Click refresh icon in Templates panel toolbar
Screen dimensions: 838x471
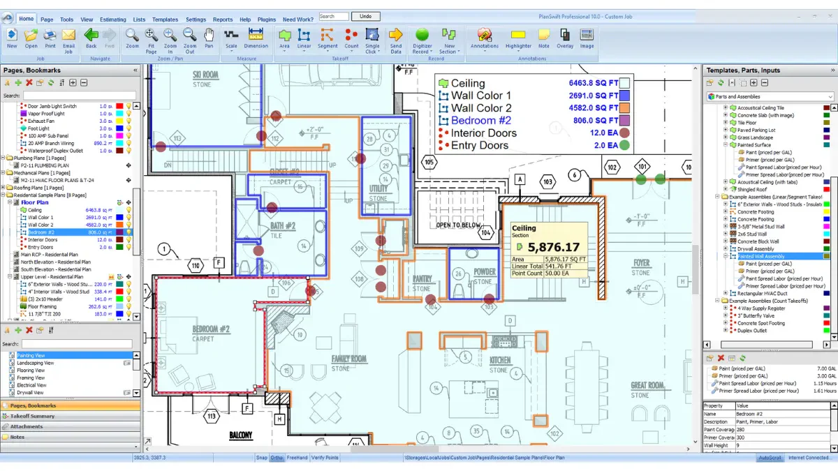pyautogui.click(x=720, y=83)
